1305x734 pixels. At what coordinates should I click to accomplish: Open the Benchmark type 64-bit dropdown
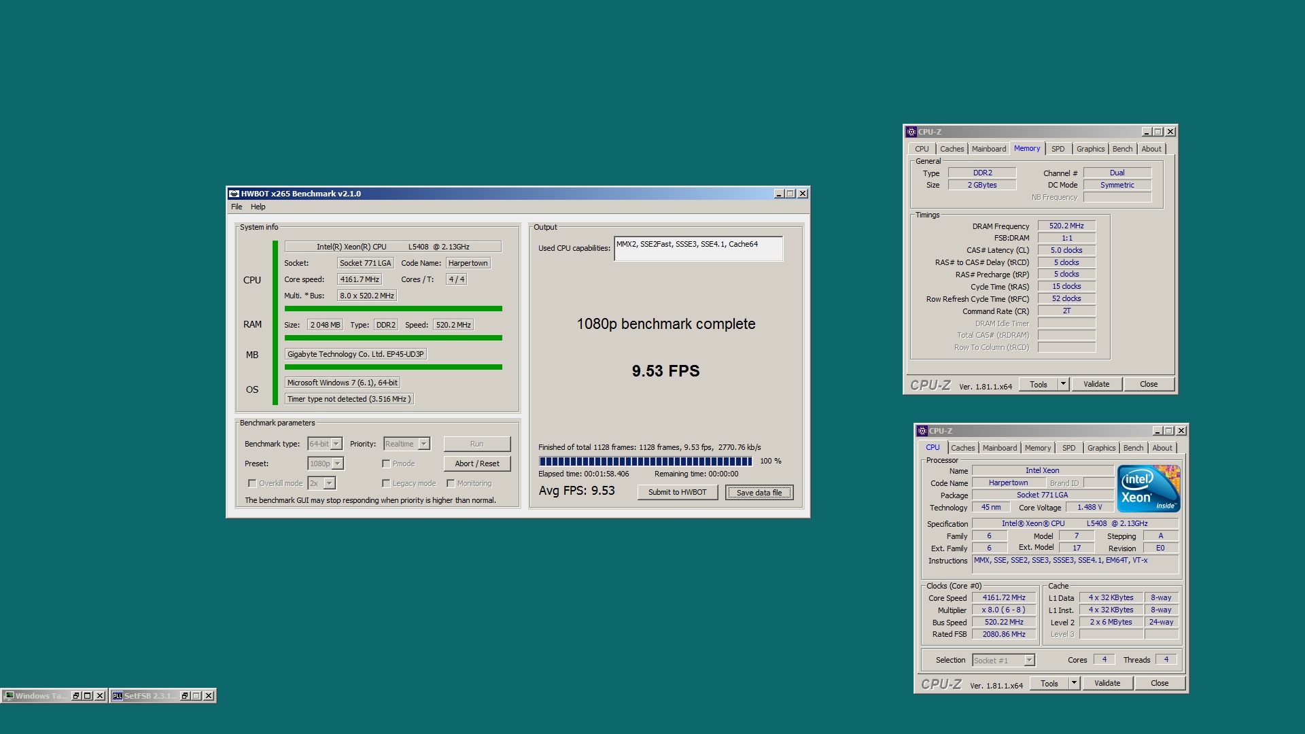(336, 444)
